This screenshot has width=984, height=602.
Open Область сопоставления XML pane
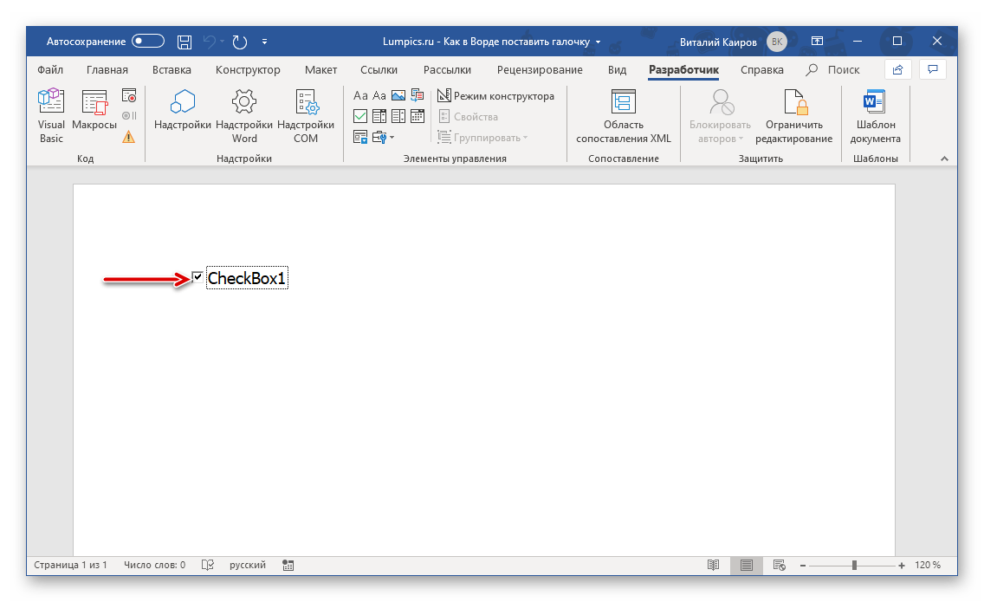(x=623, y=116)
